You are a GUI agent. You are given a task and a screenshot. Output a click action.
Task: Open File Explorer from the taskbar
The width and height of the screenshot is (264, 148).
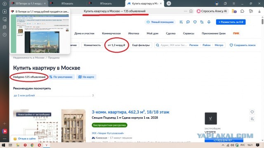coord(18,145)
